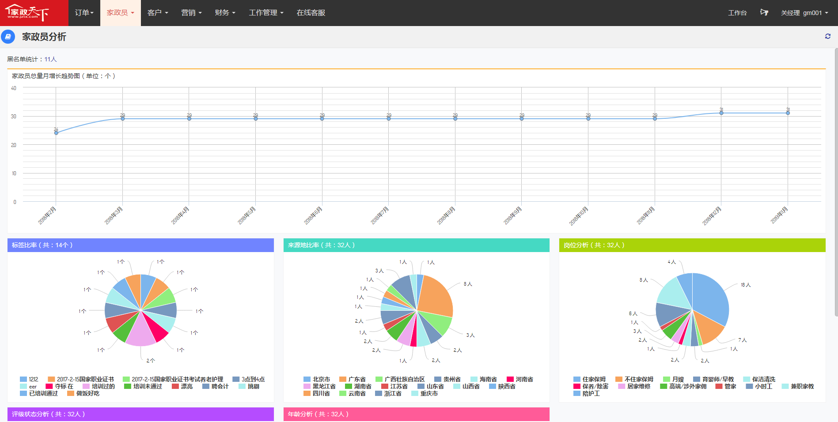Toggle 2017-2-15国家职业证书 legend item

pyautogui.click(x=81, y=379)
